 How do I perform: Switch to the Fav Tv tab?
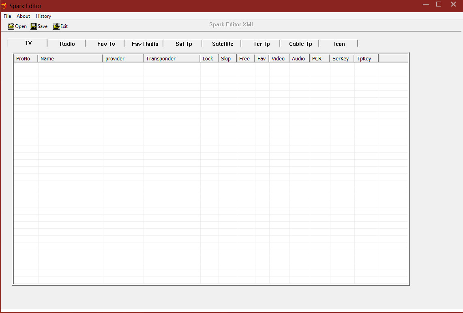pyautogui.click(x=106, y=44)
